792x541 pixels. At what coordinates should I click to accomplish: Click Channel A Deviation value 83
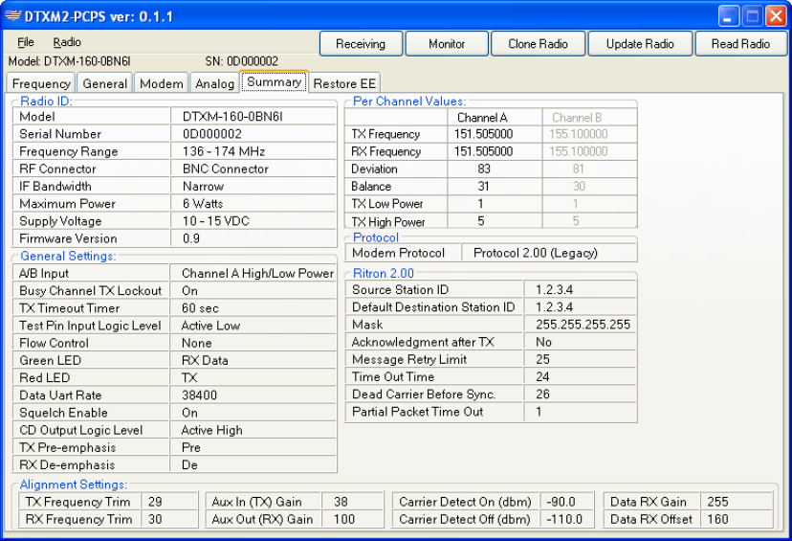tap(484, 169)
